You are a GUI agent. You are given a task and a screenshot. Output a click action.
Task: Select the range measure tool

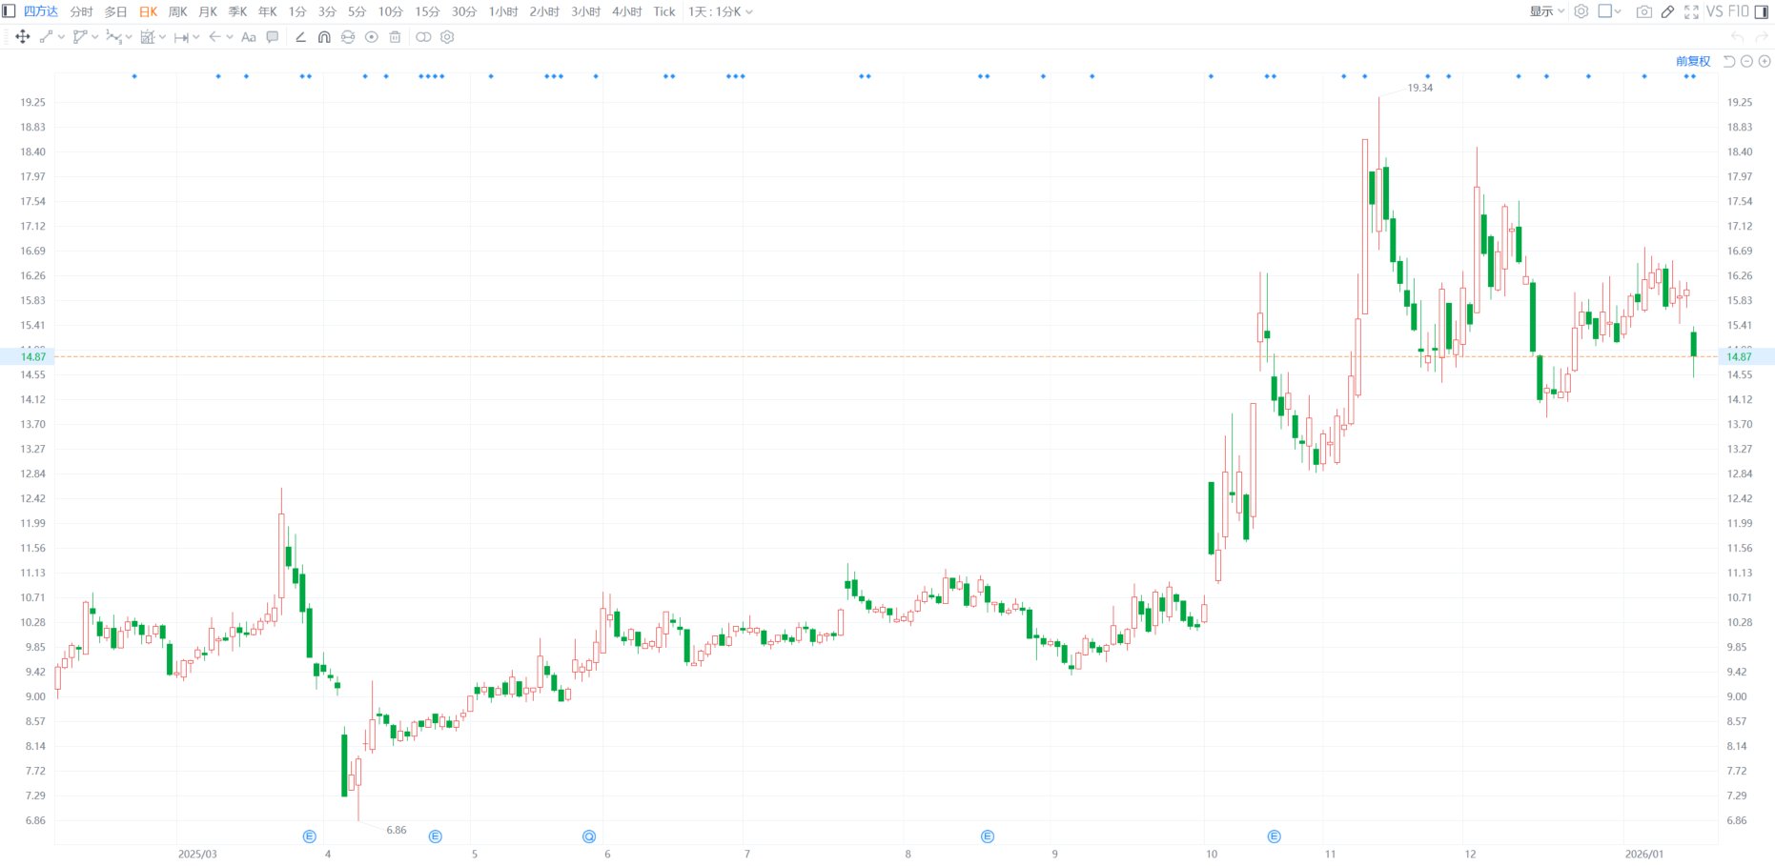tap(181, 37)
